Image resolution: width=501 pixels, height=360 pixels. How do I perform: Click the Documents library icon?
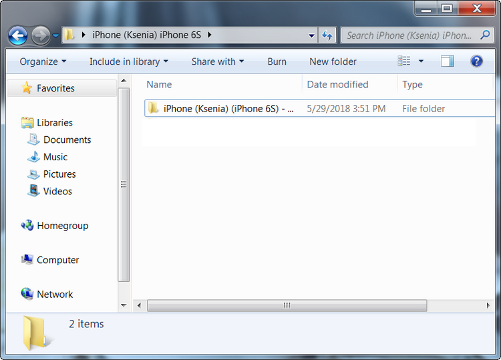33,140
